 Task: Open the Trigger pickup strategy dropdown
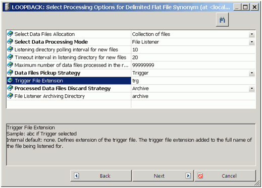pyautogui.click(x=252, y=73)
